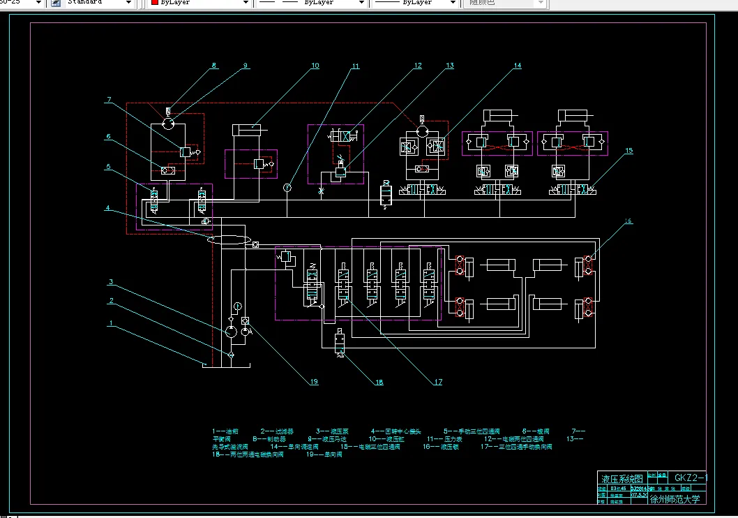Select callout number 6 label
The image size is (738, 518).
click(x=108, y=137)
